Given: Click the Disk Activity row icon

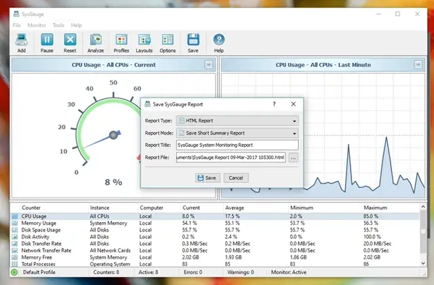Looking at the screenshot, I should click(x=15, y=237).
